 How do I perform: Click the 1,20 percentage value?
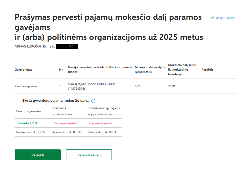tap(138, 86)
